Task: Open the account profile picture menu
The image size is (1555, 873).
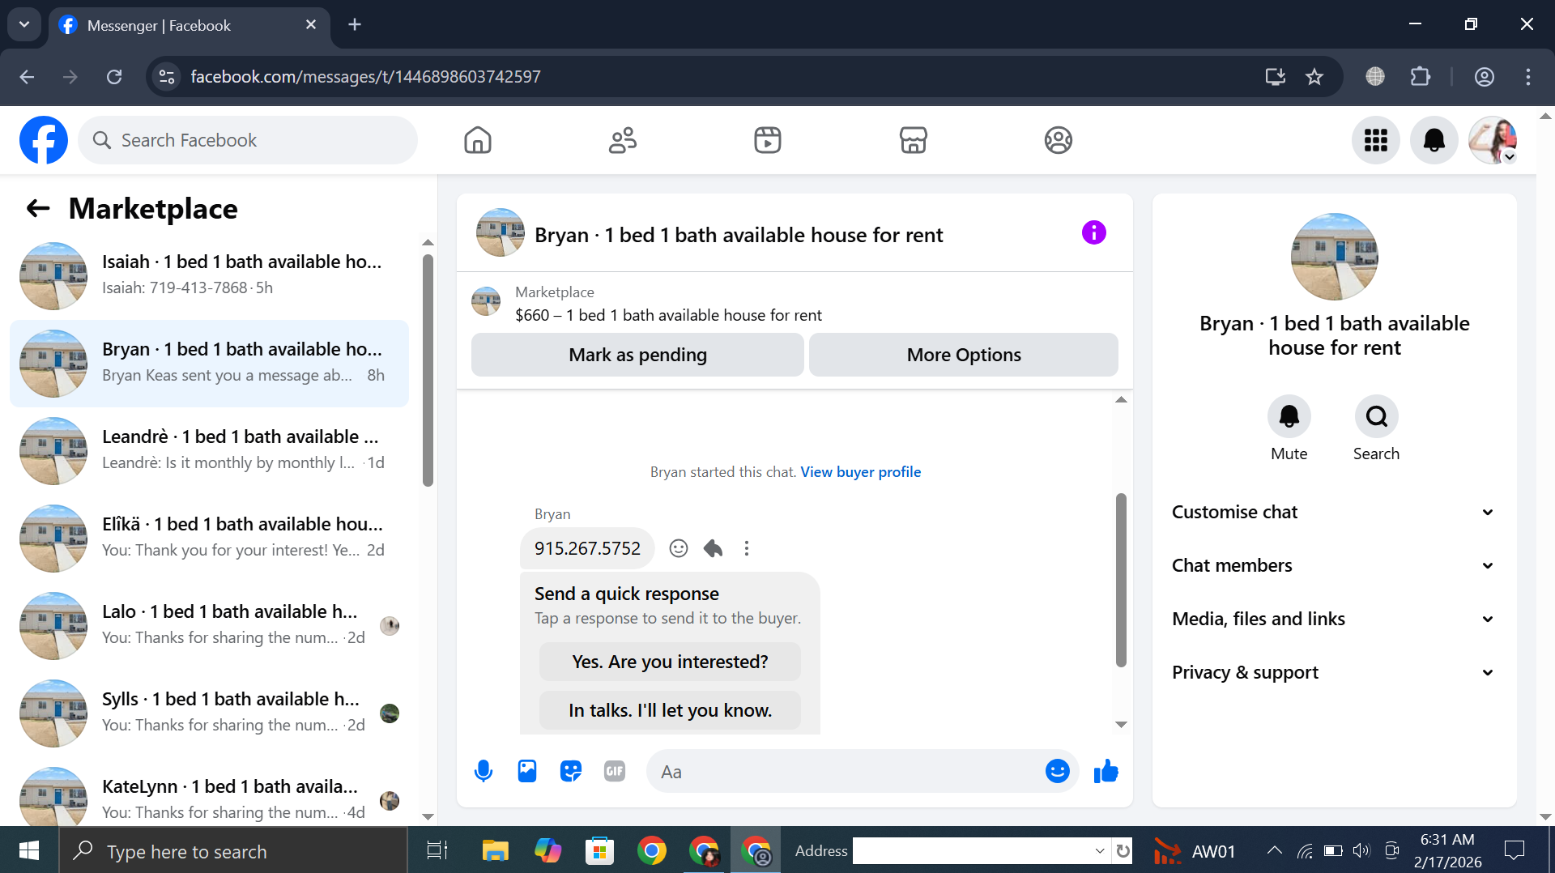Action: [1493, 140]
